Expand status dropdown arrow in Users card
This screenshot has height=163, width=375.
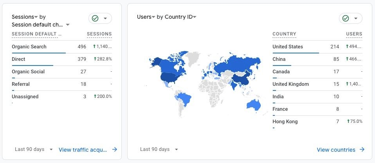(356, 19)
